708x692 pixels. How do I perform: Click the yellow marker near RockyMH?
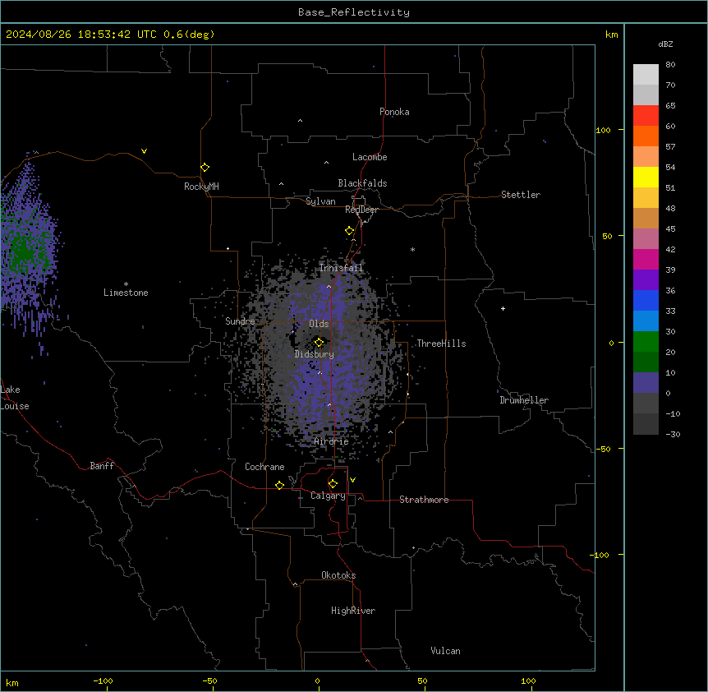tap(205, 167)
